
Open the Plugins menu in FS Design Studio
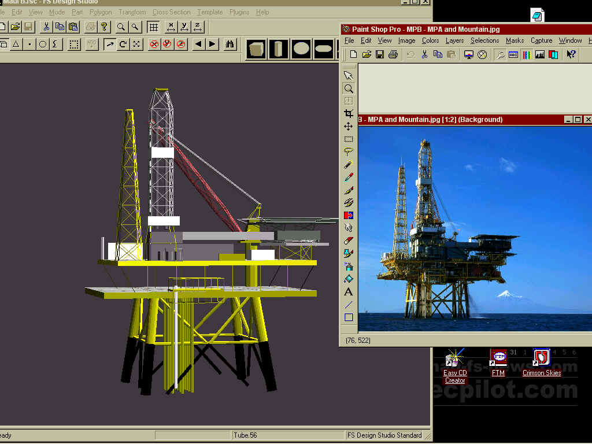tap(239, 12)
